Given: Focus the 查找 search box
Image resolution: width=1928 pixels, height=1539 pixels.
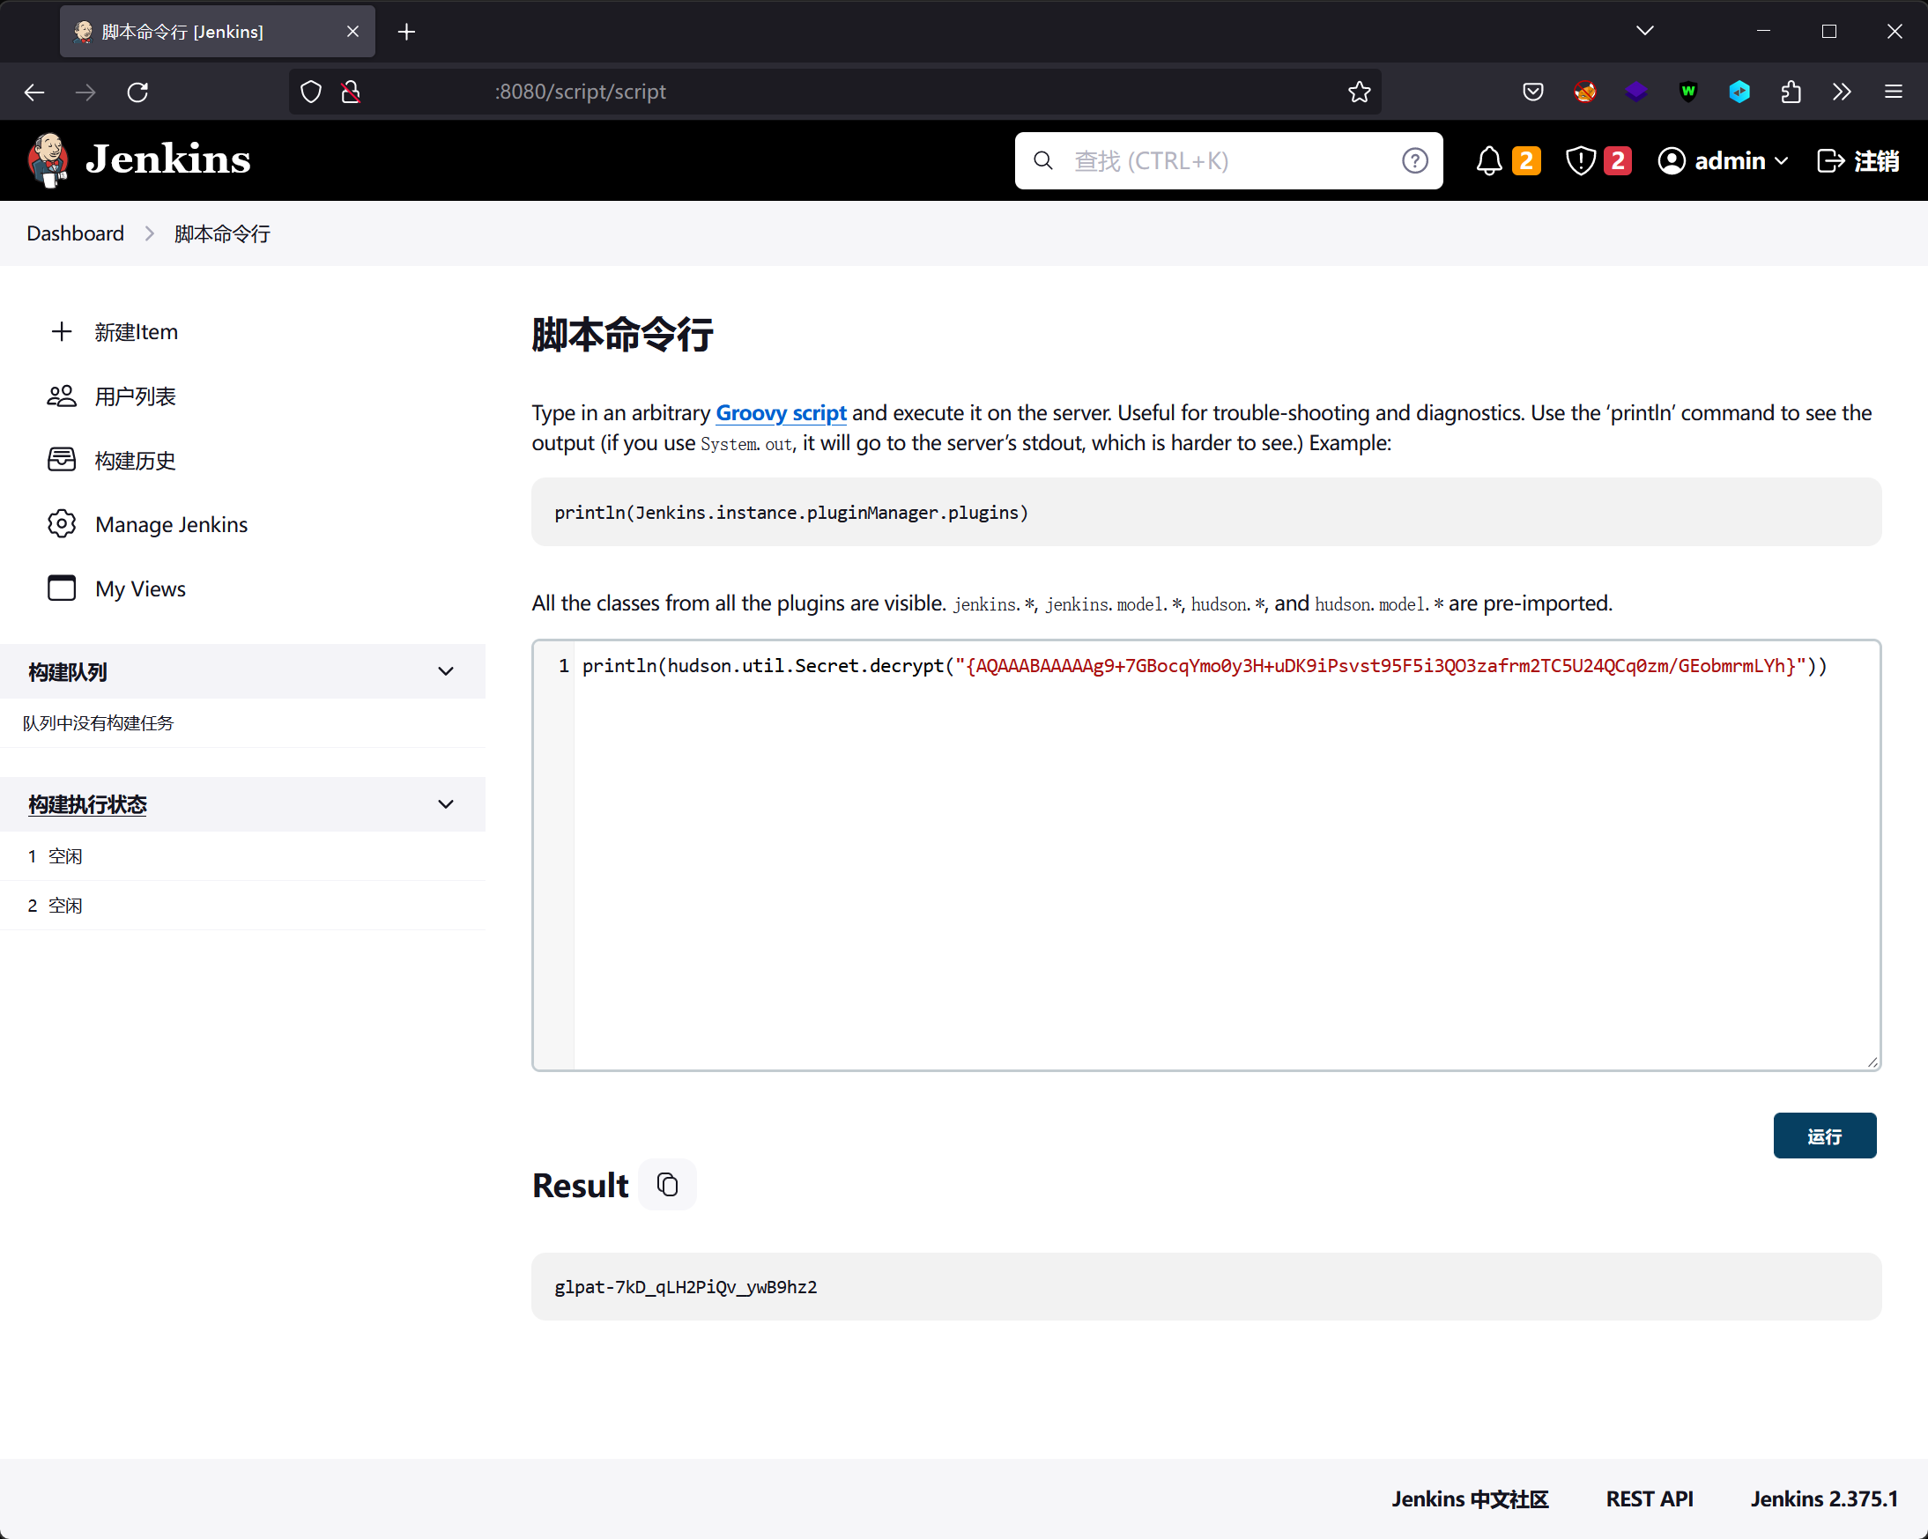Looking at the screenshot, I should tap(1225, 161).
